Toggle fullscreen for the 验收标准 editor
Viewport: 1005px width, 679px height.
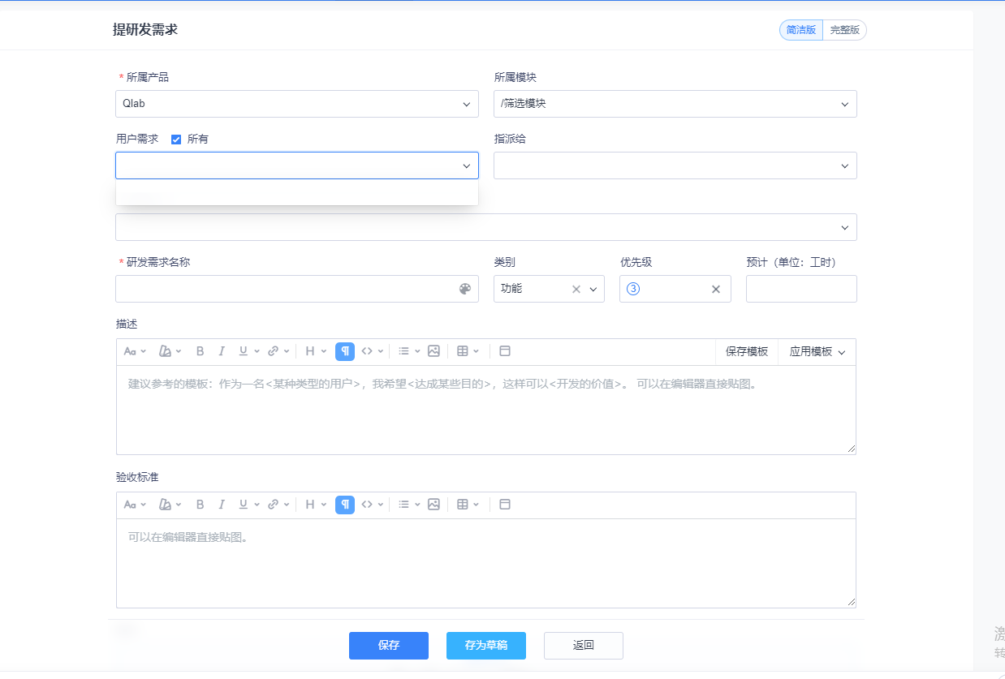click(504, 505)
